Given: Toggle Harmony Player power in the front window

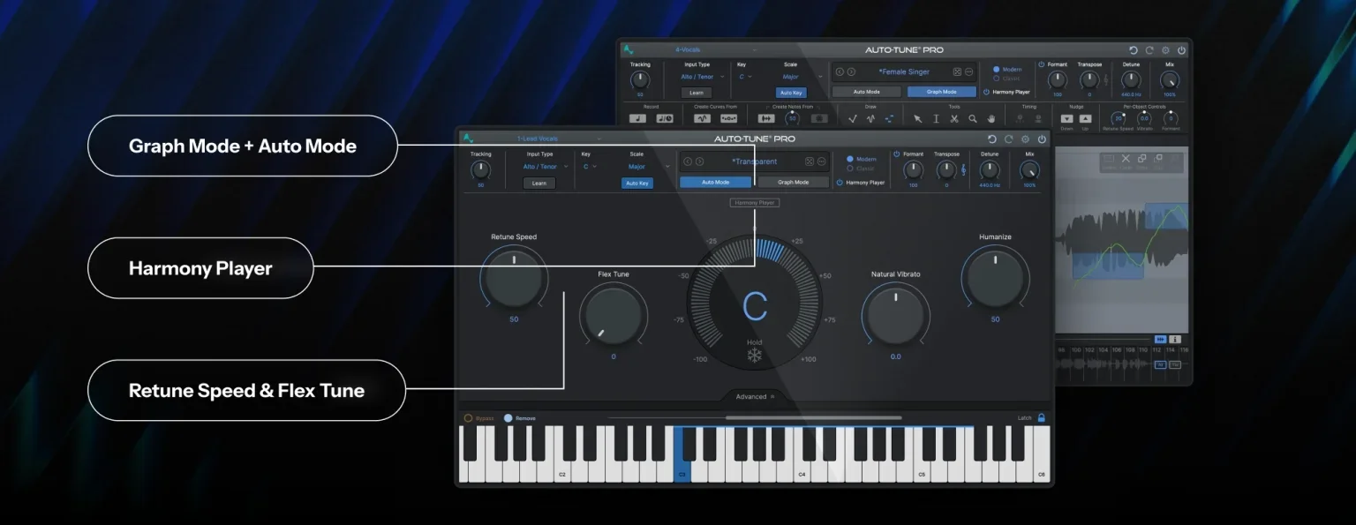Looking at the screenshot, I should pos(840,183).
